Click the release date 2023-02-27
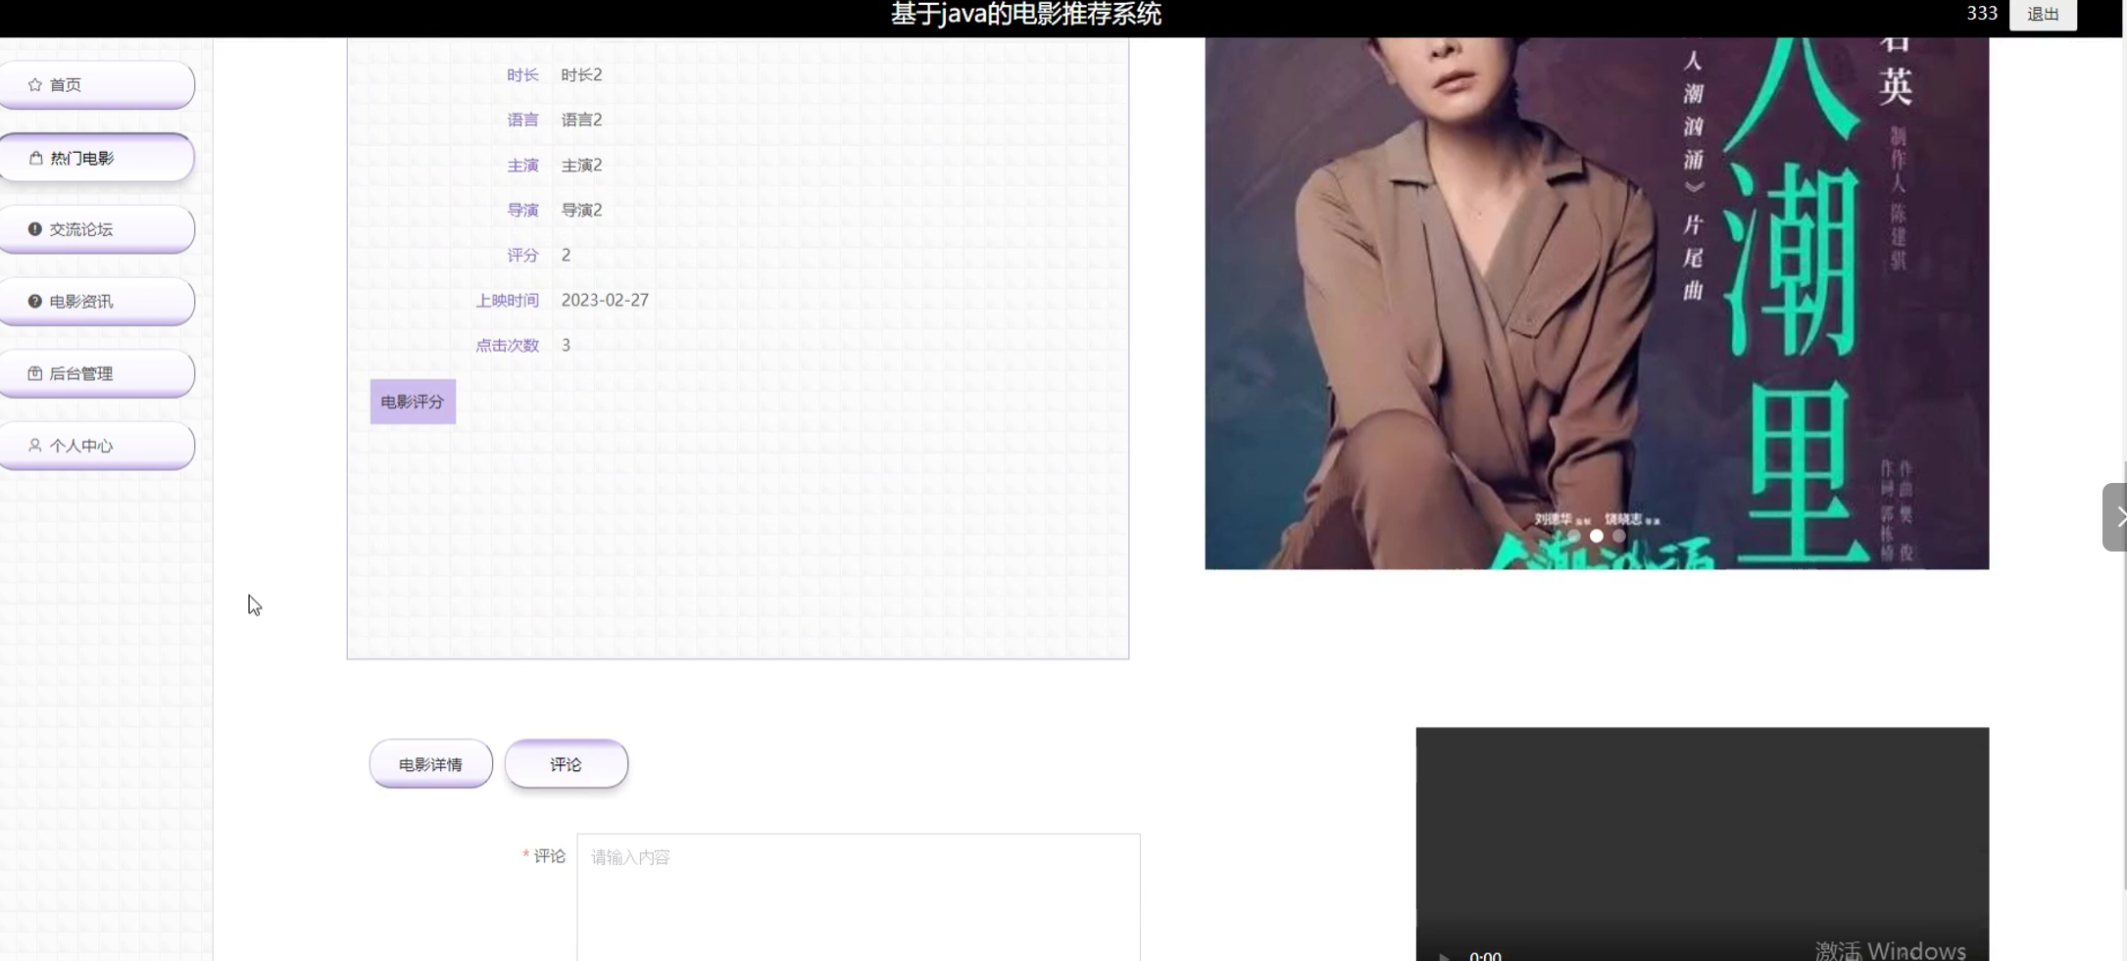 pyautogui.click(x=605, y=300)
